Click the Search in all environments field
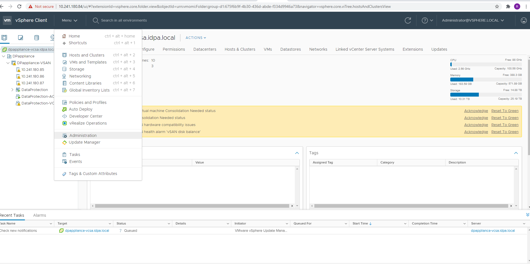The image size is (530, 264). coord(124,20)
